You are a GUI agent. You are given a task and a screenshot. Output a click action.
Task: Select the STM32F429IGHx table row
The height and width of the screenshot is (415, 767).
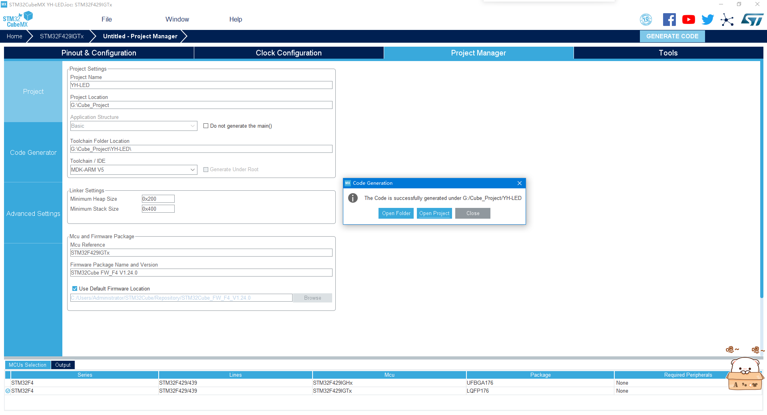click(383, 383)
